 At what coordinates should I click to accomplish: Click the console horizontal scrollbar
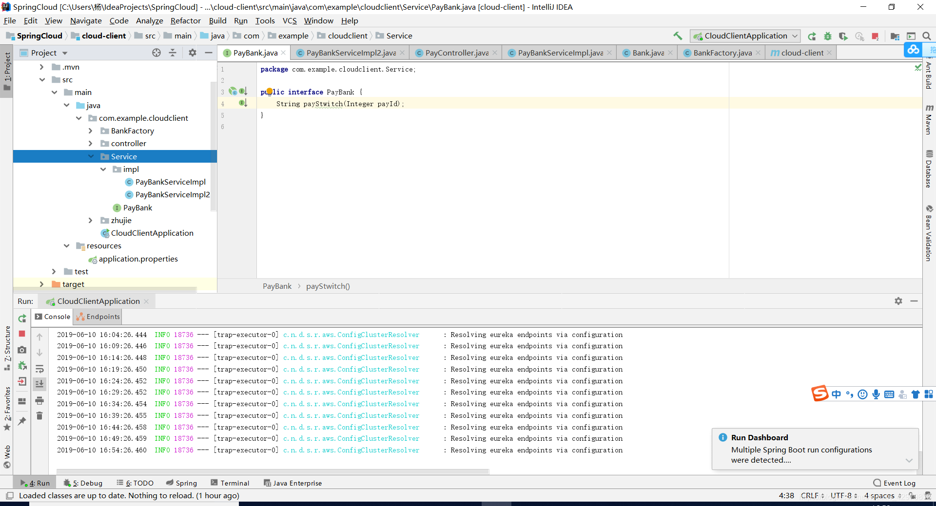273,471
